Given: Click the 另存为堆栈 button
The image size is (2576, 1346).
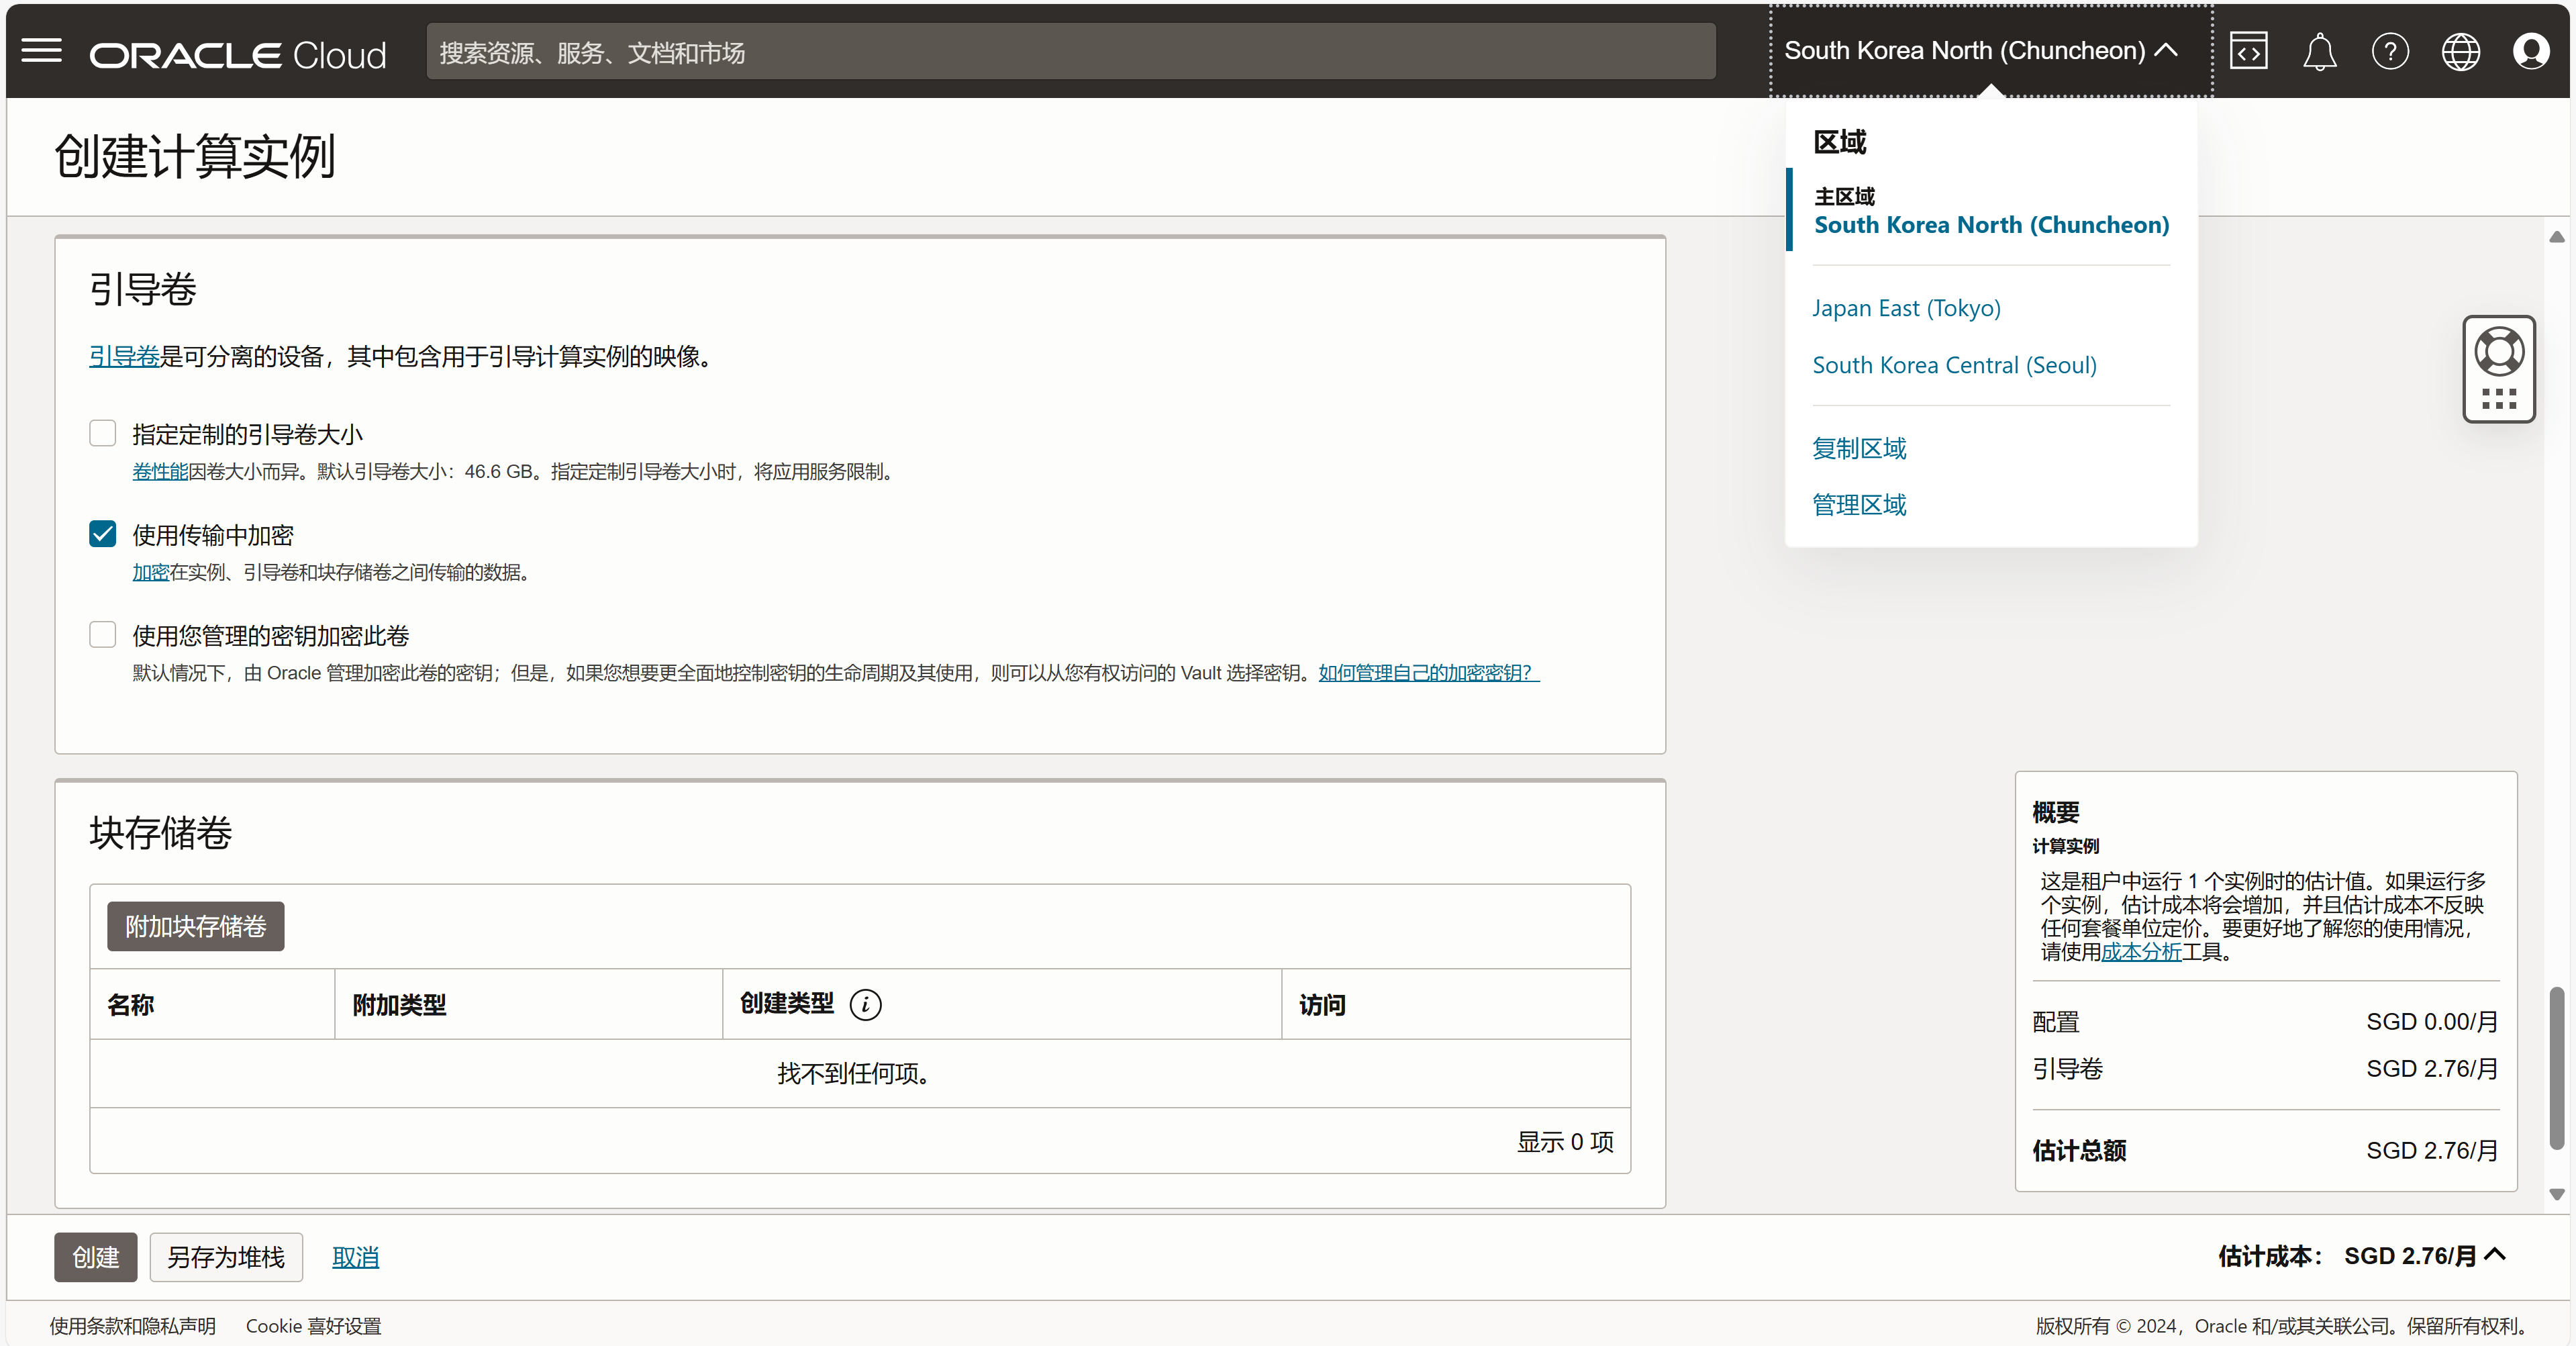Looking at the screenshot, I should pyautogui.click(x=226, y=1257).
